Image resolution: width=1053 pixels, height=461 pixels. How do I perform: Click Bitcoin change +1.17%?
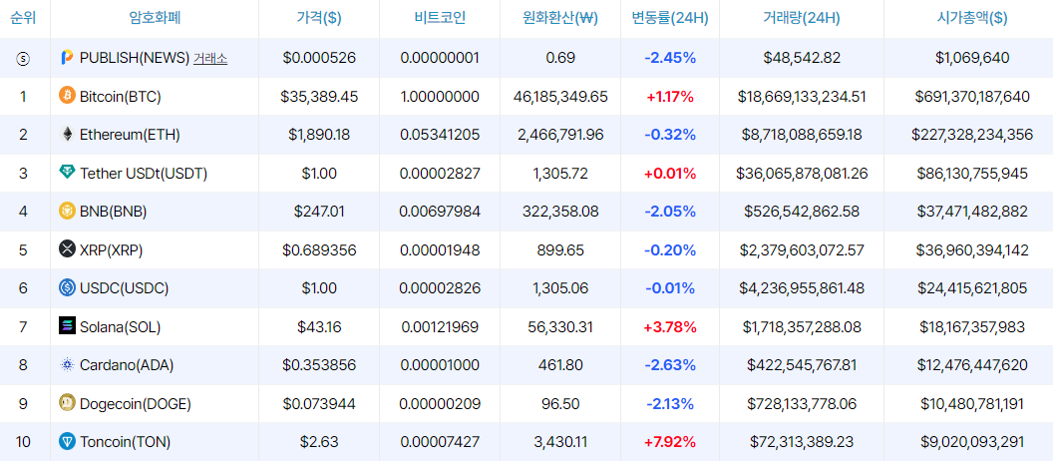pos(670,97)
